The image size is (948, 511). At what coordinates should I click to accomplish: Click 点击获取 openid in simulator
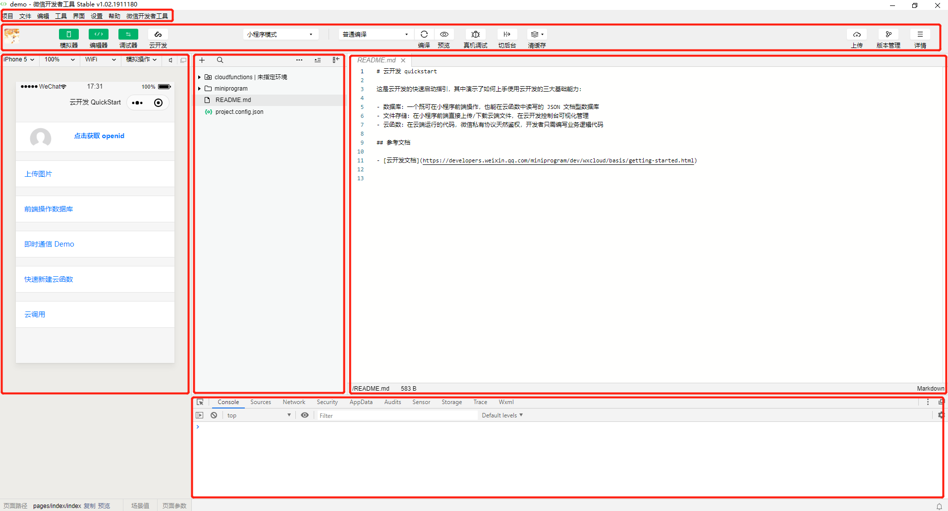click(99, 136)
